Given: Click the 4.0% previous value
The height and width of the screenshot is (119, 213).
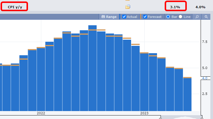Looking at the screenshot, I should point(200,7).
